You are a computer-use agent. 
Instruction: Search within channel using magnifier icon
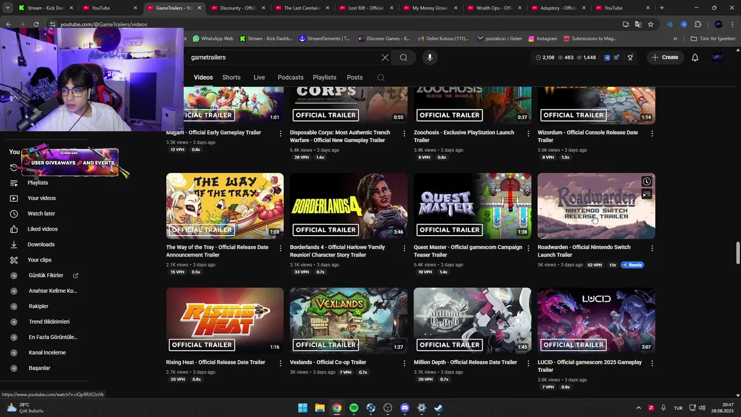[x=380, y=78]
